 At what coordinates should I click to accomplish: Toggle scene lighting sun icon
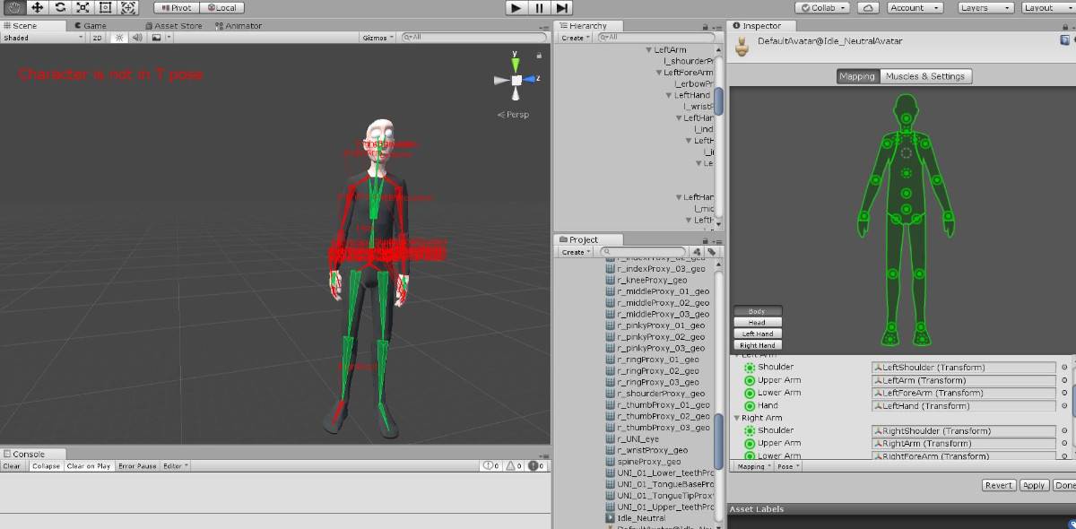[119, 38]
